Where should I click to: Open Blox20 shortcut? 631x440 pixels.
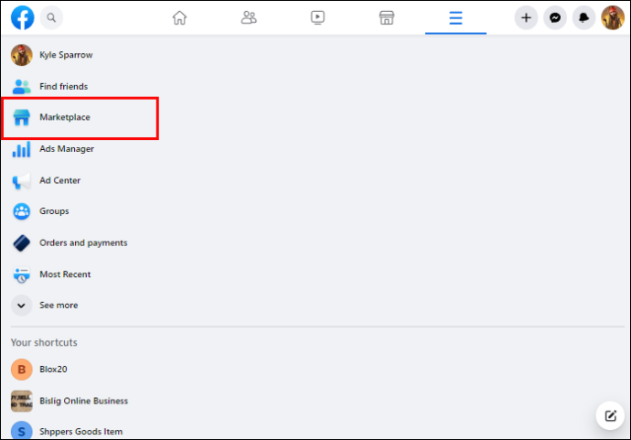pos(53,370)
